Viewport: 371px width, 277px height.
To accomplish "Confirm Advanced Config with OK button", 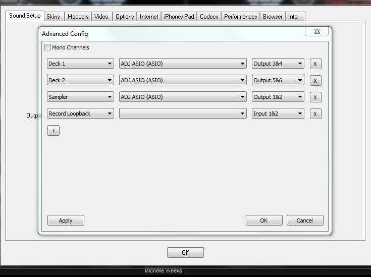I will 264,220.
